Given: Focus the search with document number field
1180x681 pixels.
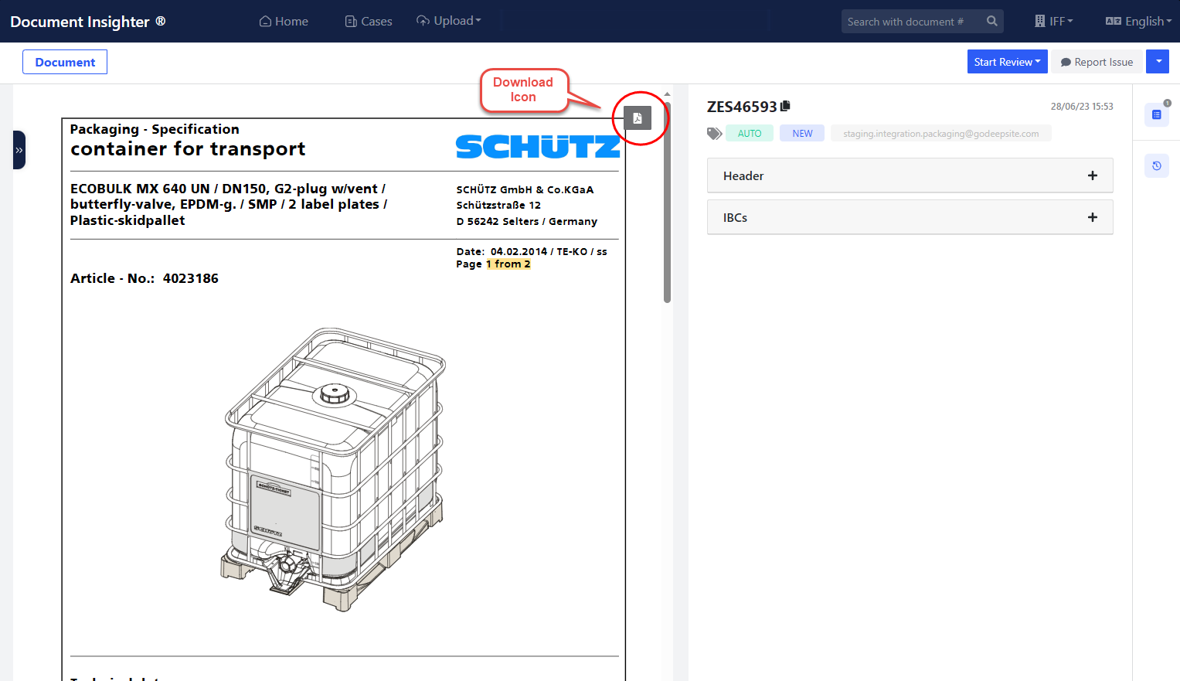Looking at the screenshot, I should [x=912, y=22].
